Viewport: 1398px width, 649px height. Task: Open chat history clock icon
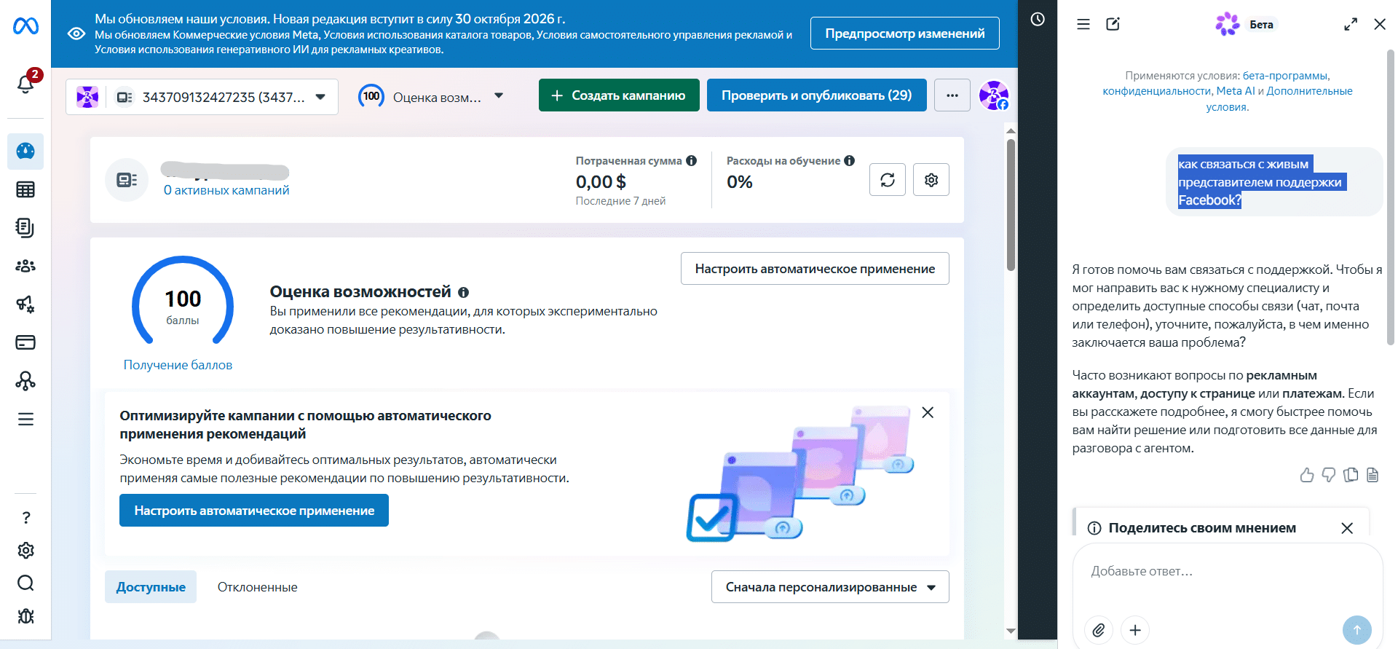(x=1038, y=20)
